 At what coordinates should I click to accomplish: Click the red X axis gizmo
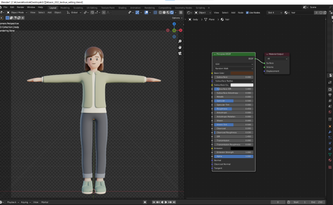click(x=181, y=30)
